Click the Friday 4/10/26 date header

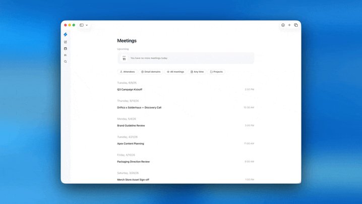coord(126,155)
